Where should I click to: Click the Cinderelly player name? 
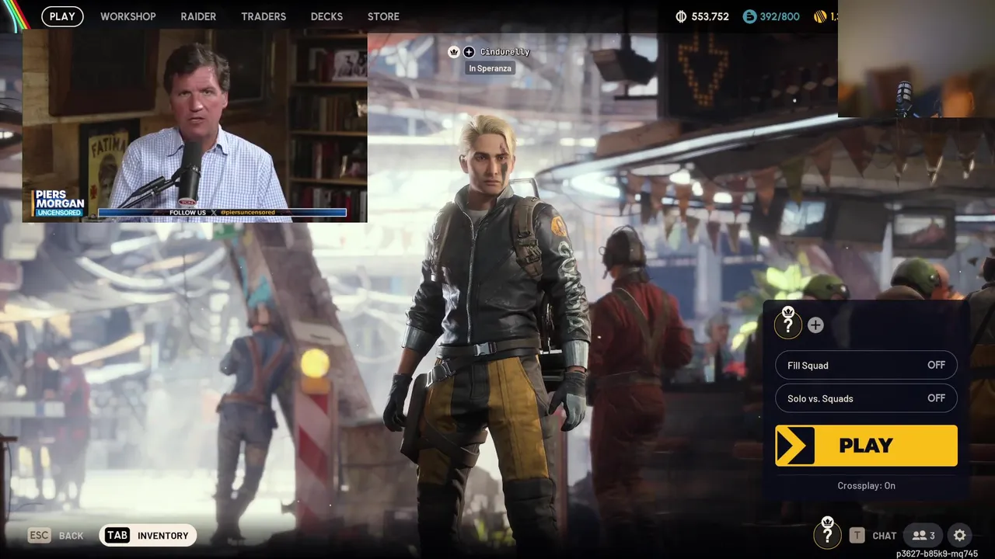(504, 52)
